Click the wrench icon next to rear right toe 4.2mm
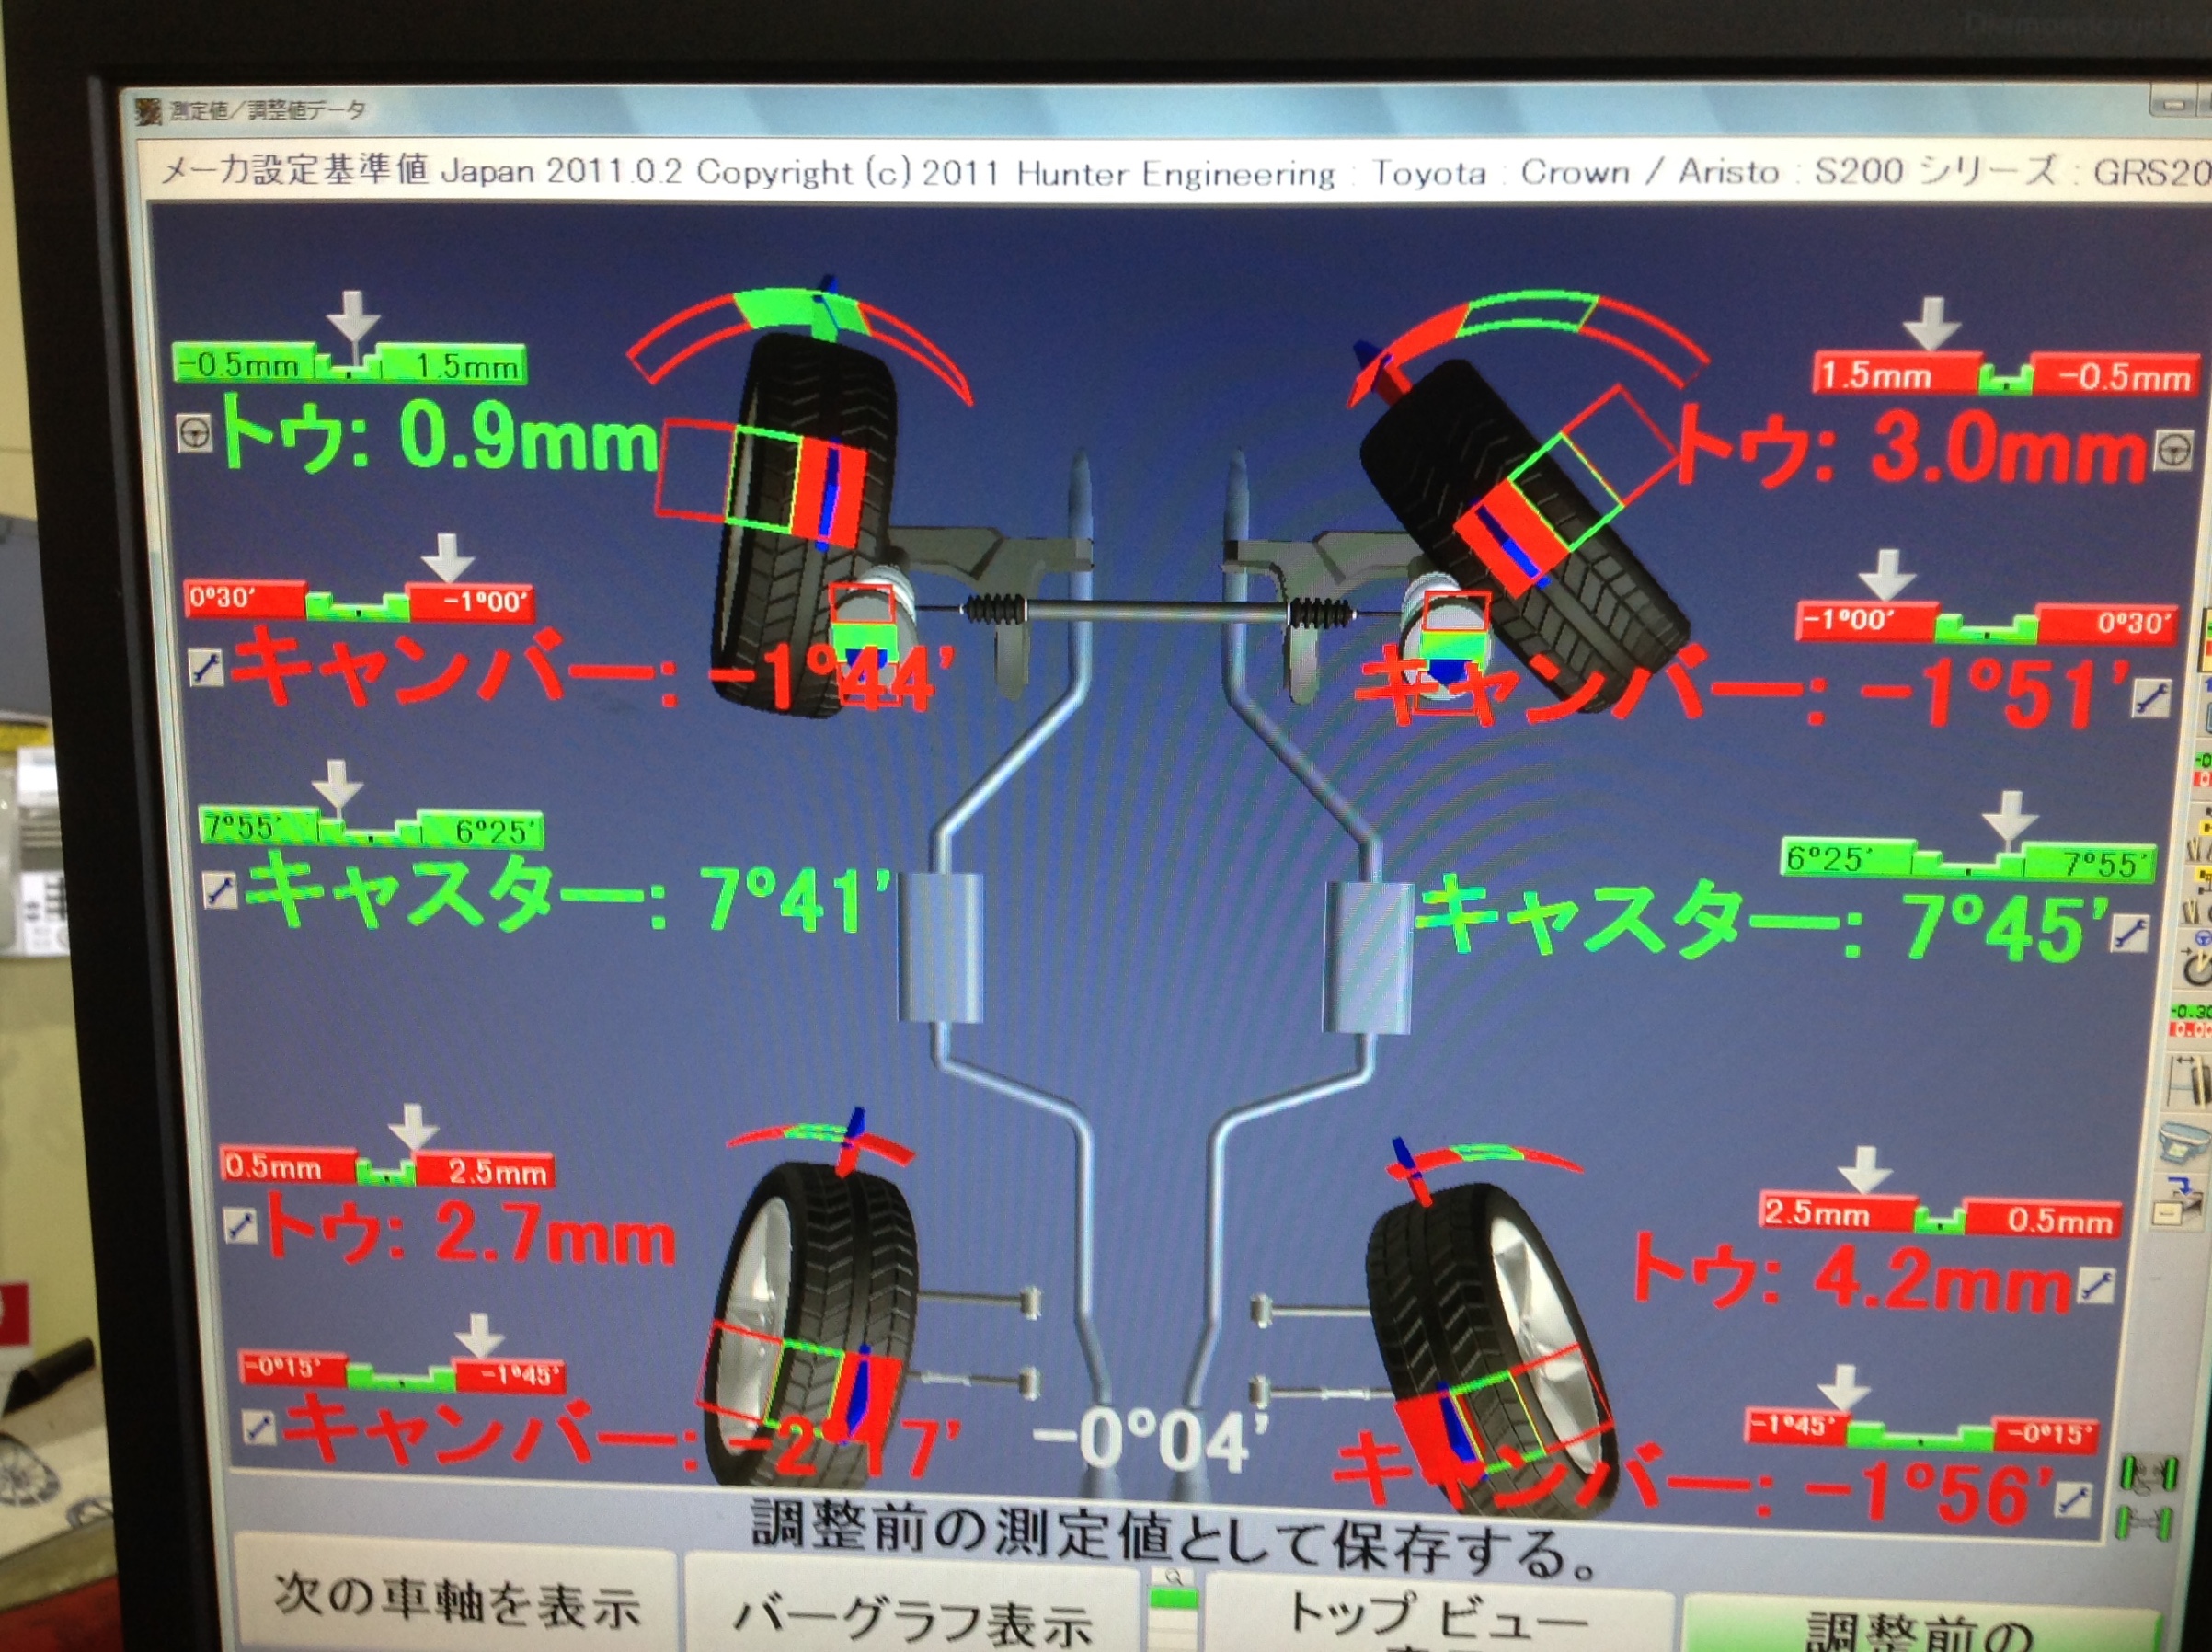 pyautogui.click(x=2095, y=1285)
